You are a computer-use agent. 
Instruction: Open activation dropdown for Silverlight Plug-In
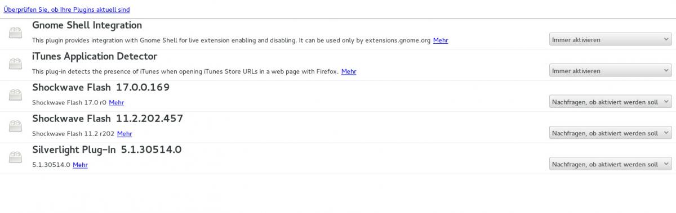610,164
